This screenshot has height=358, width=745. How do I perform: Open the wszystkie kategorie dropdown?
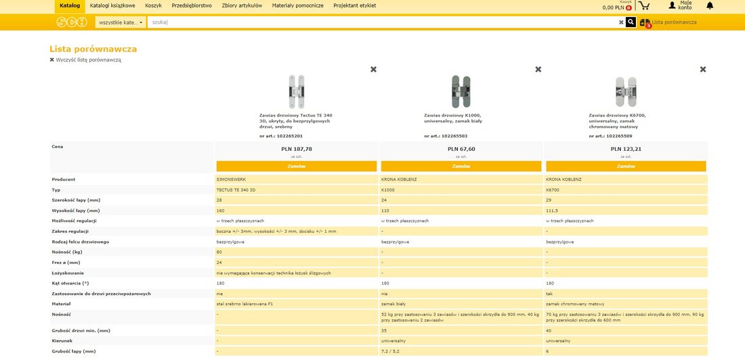(121, 22)
